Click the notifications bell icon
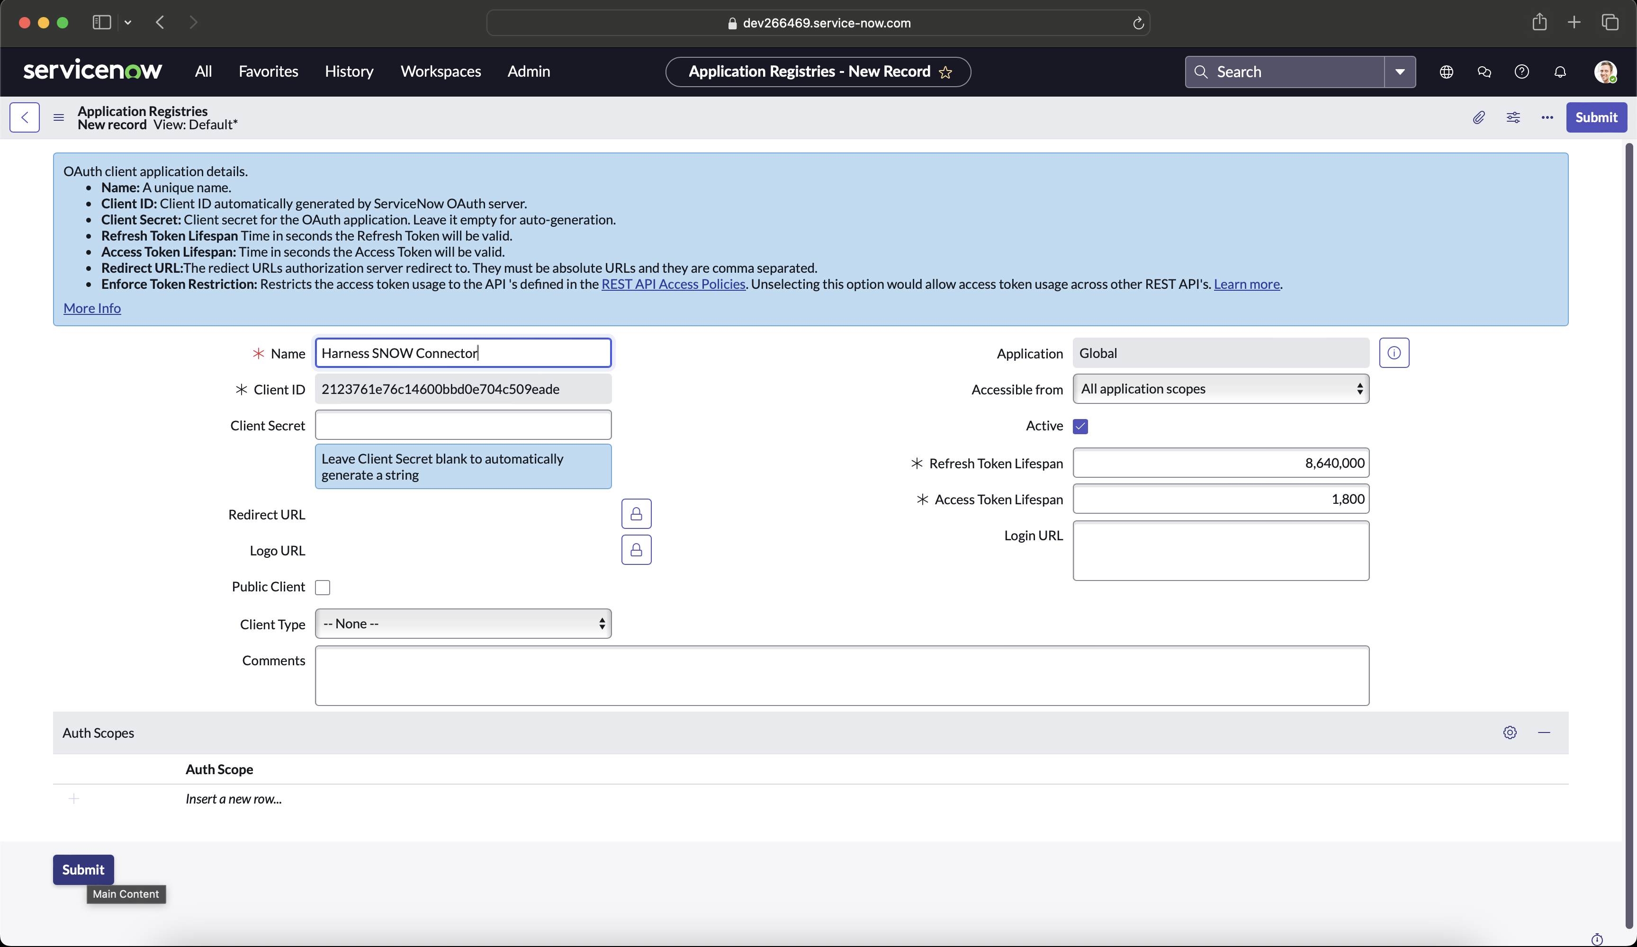Image resolution: width=1637 pixels, height=947 pixels. [1560, 71]
